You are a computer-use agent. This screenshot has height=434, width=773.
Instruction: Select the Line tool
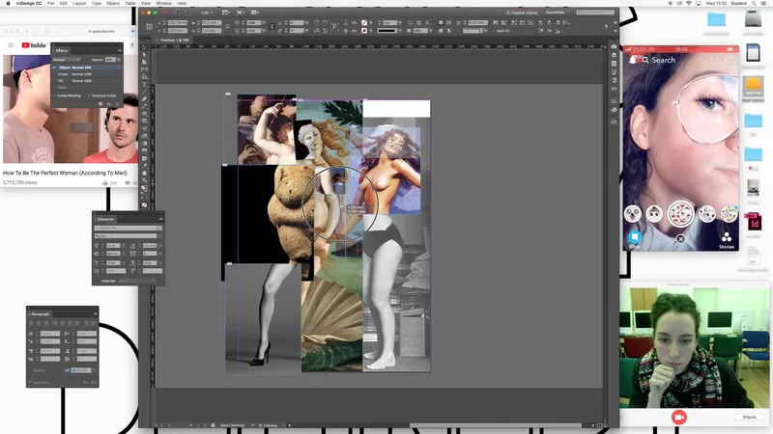click(144, 92)
